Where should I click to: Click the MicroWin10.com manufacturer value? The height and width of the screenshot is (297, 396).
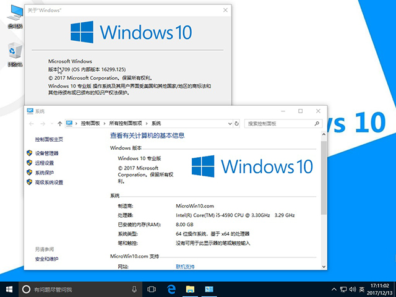[195, 206]
